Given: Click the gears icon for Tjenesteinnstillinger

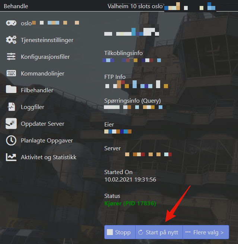Looking at the screenshot, I should click(x=11, y=40).
